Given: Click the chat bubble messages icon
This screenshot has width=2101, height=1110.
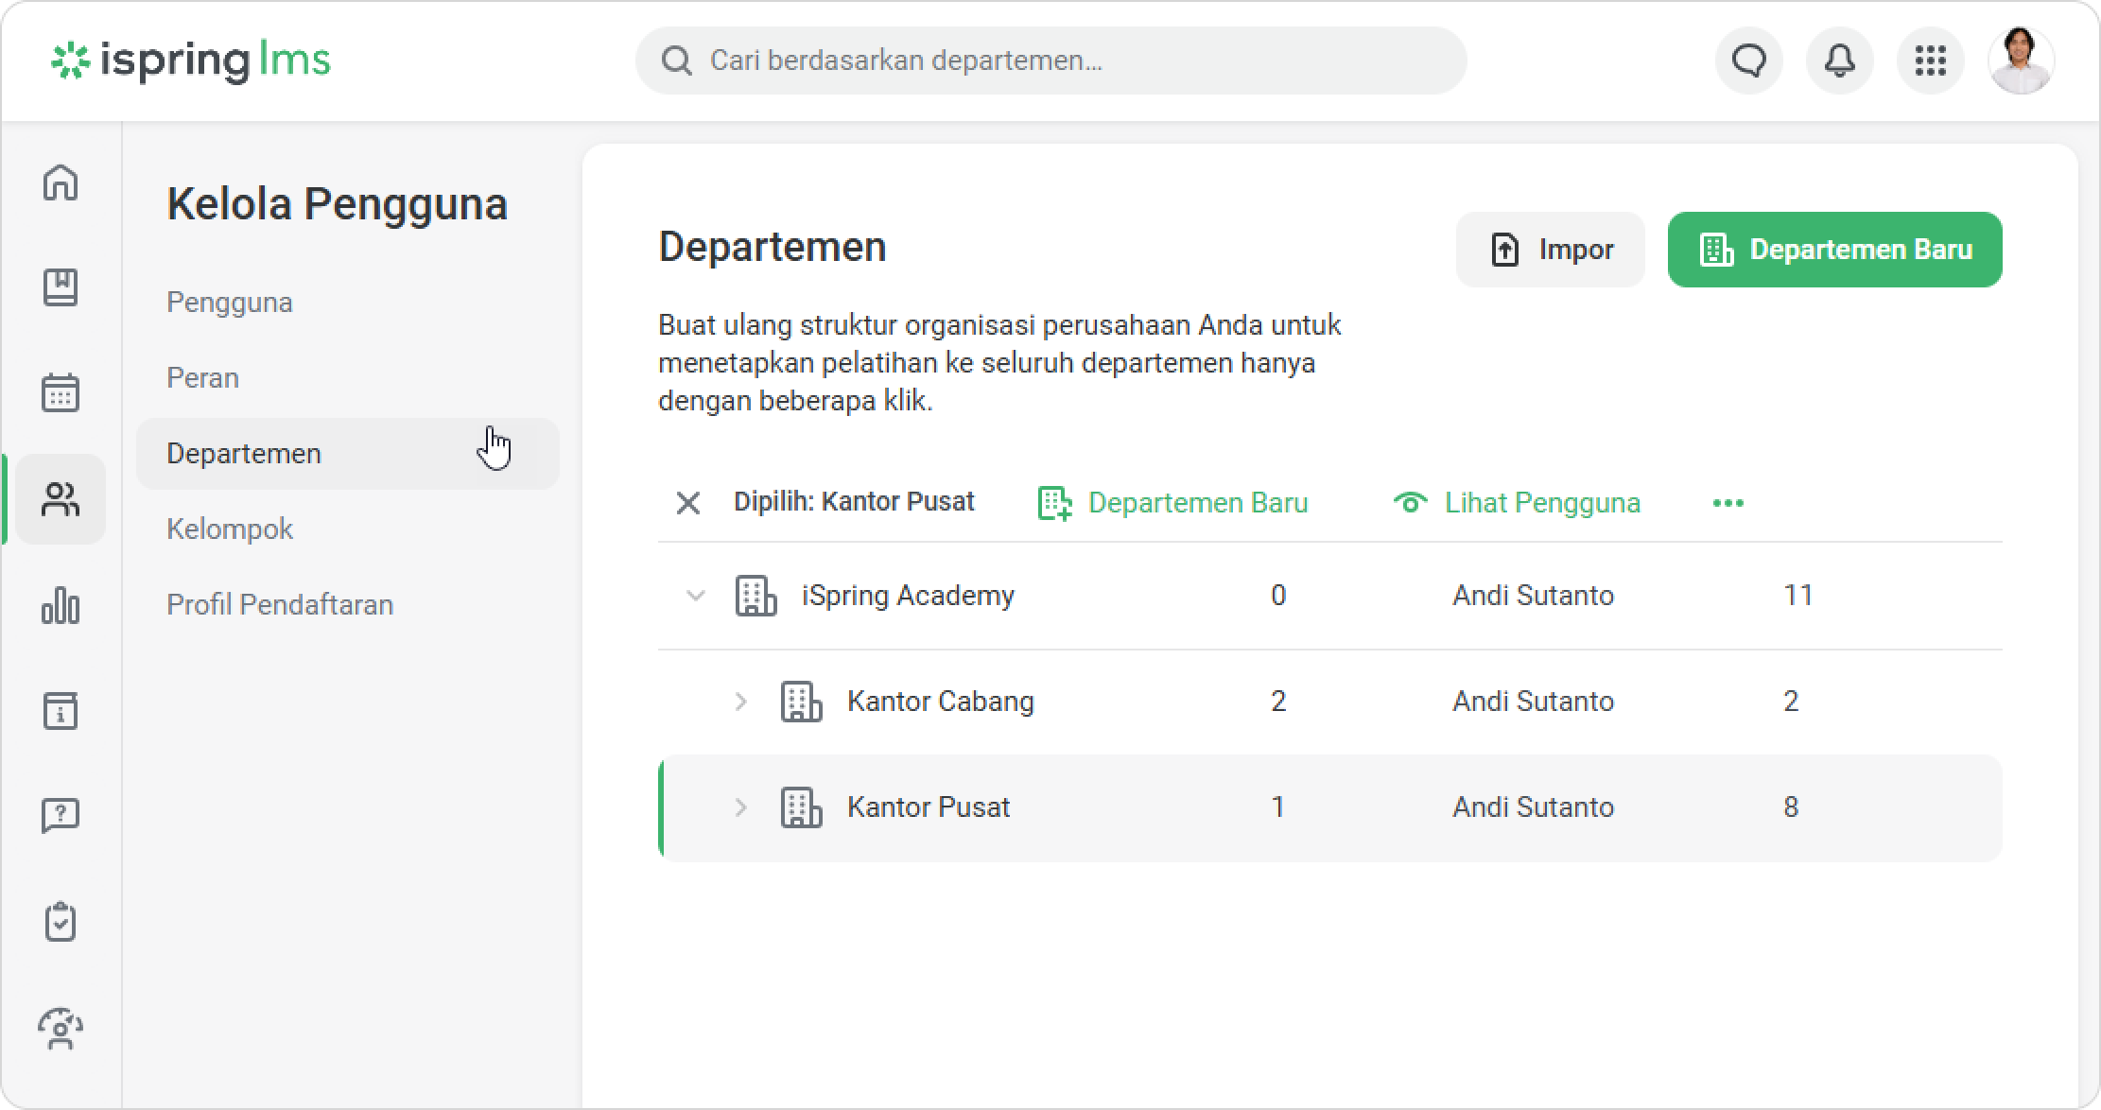Looking at the screenshot, I should pyautogui.click(x=1748, y=61).
